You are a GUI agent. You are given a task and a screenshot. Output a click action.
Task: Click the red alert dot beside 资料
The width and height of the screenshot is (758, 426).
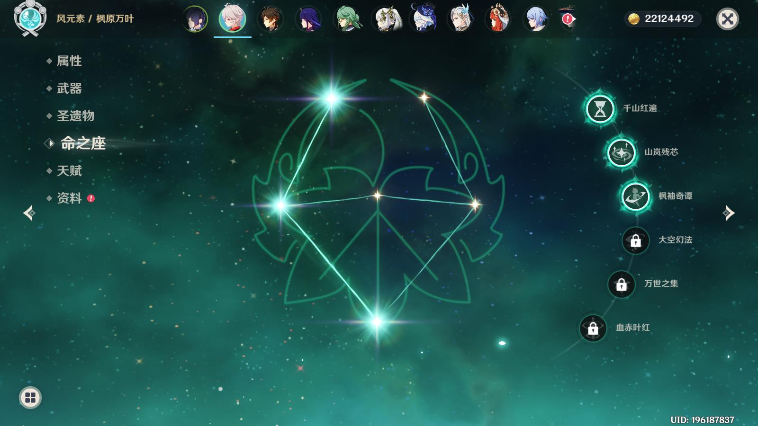(x=91, y=198)
